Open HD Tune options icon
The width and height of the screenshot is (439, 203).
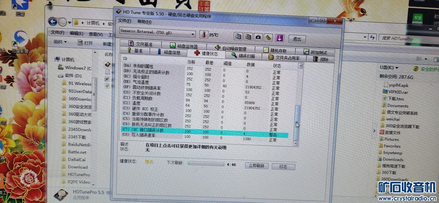[269, 37]
